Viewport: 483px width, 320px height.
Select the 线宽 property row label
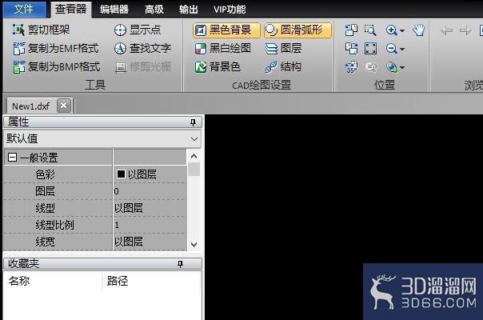click(x=45, y=242)
